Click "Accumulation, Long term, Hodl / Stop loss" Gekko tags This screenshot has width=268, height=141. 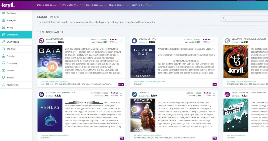point(149,82)
